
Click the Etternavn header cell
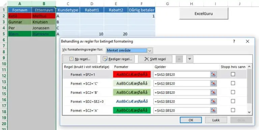(x=44, y=10)
